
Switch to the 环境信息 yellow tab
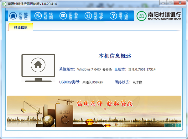click(x=21, y=27)
